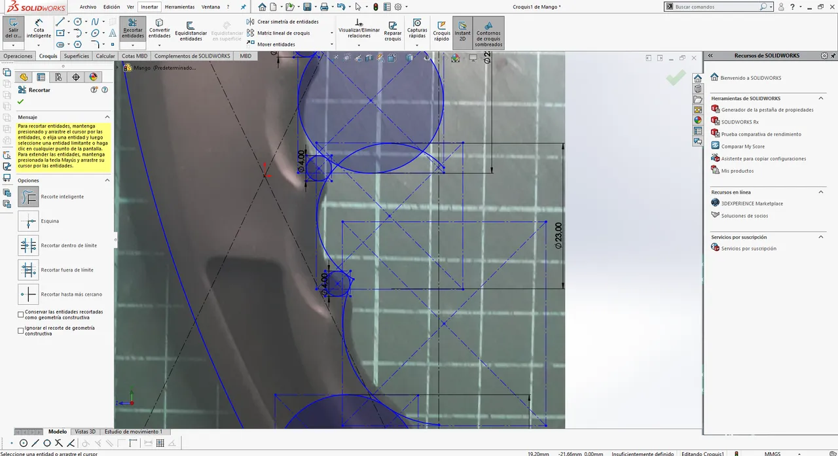
Task: Collapse Herramientas de SOLIDWORKS section
Action: point(821,98)
